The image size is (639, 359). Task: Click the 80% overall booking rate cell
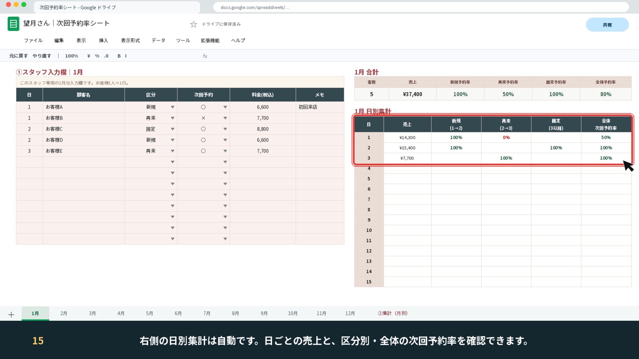(x=606, y=95)
